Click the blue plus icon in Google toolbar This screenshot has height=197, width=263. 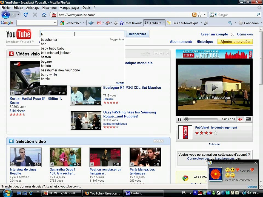91,23
